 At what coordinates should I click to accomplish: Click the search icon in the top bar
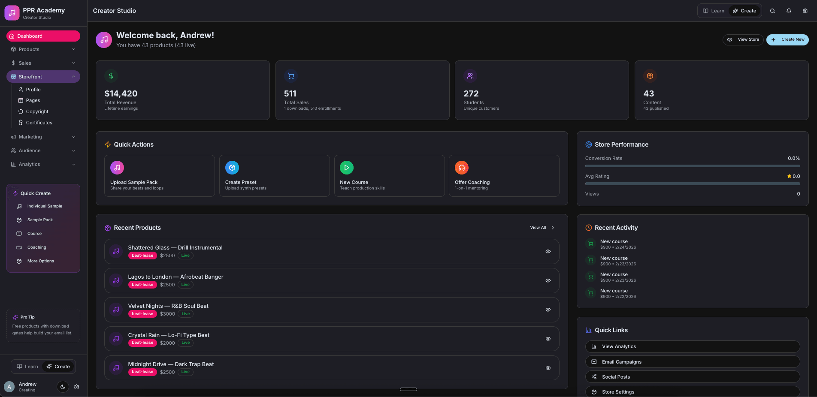click(772, 11)
